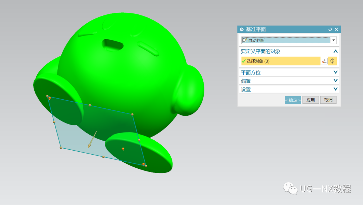Expand the 平面方位 section

(x=335, y=72)
